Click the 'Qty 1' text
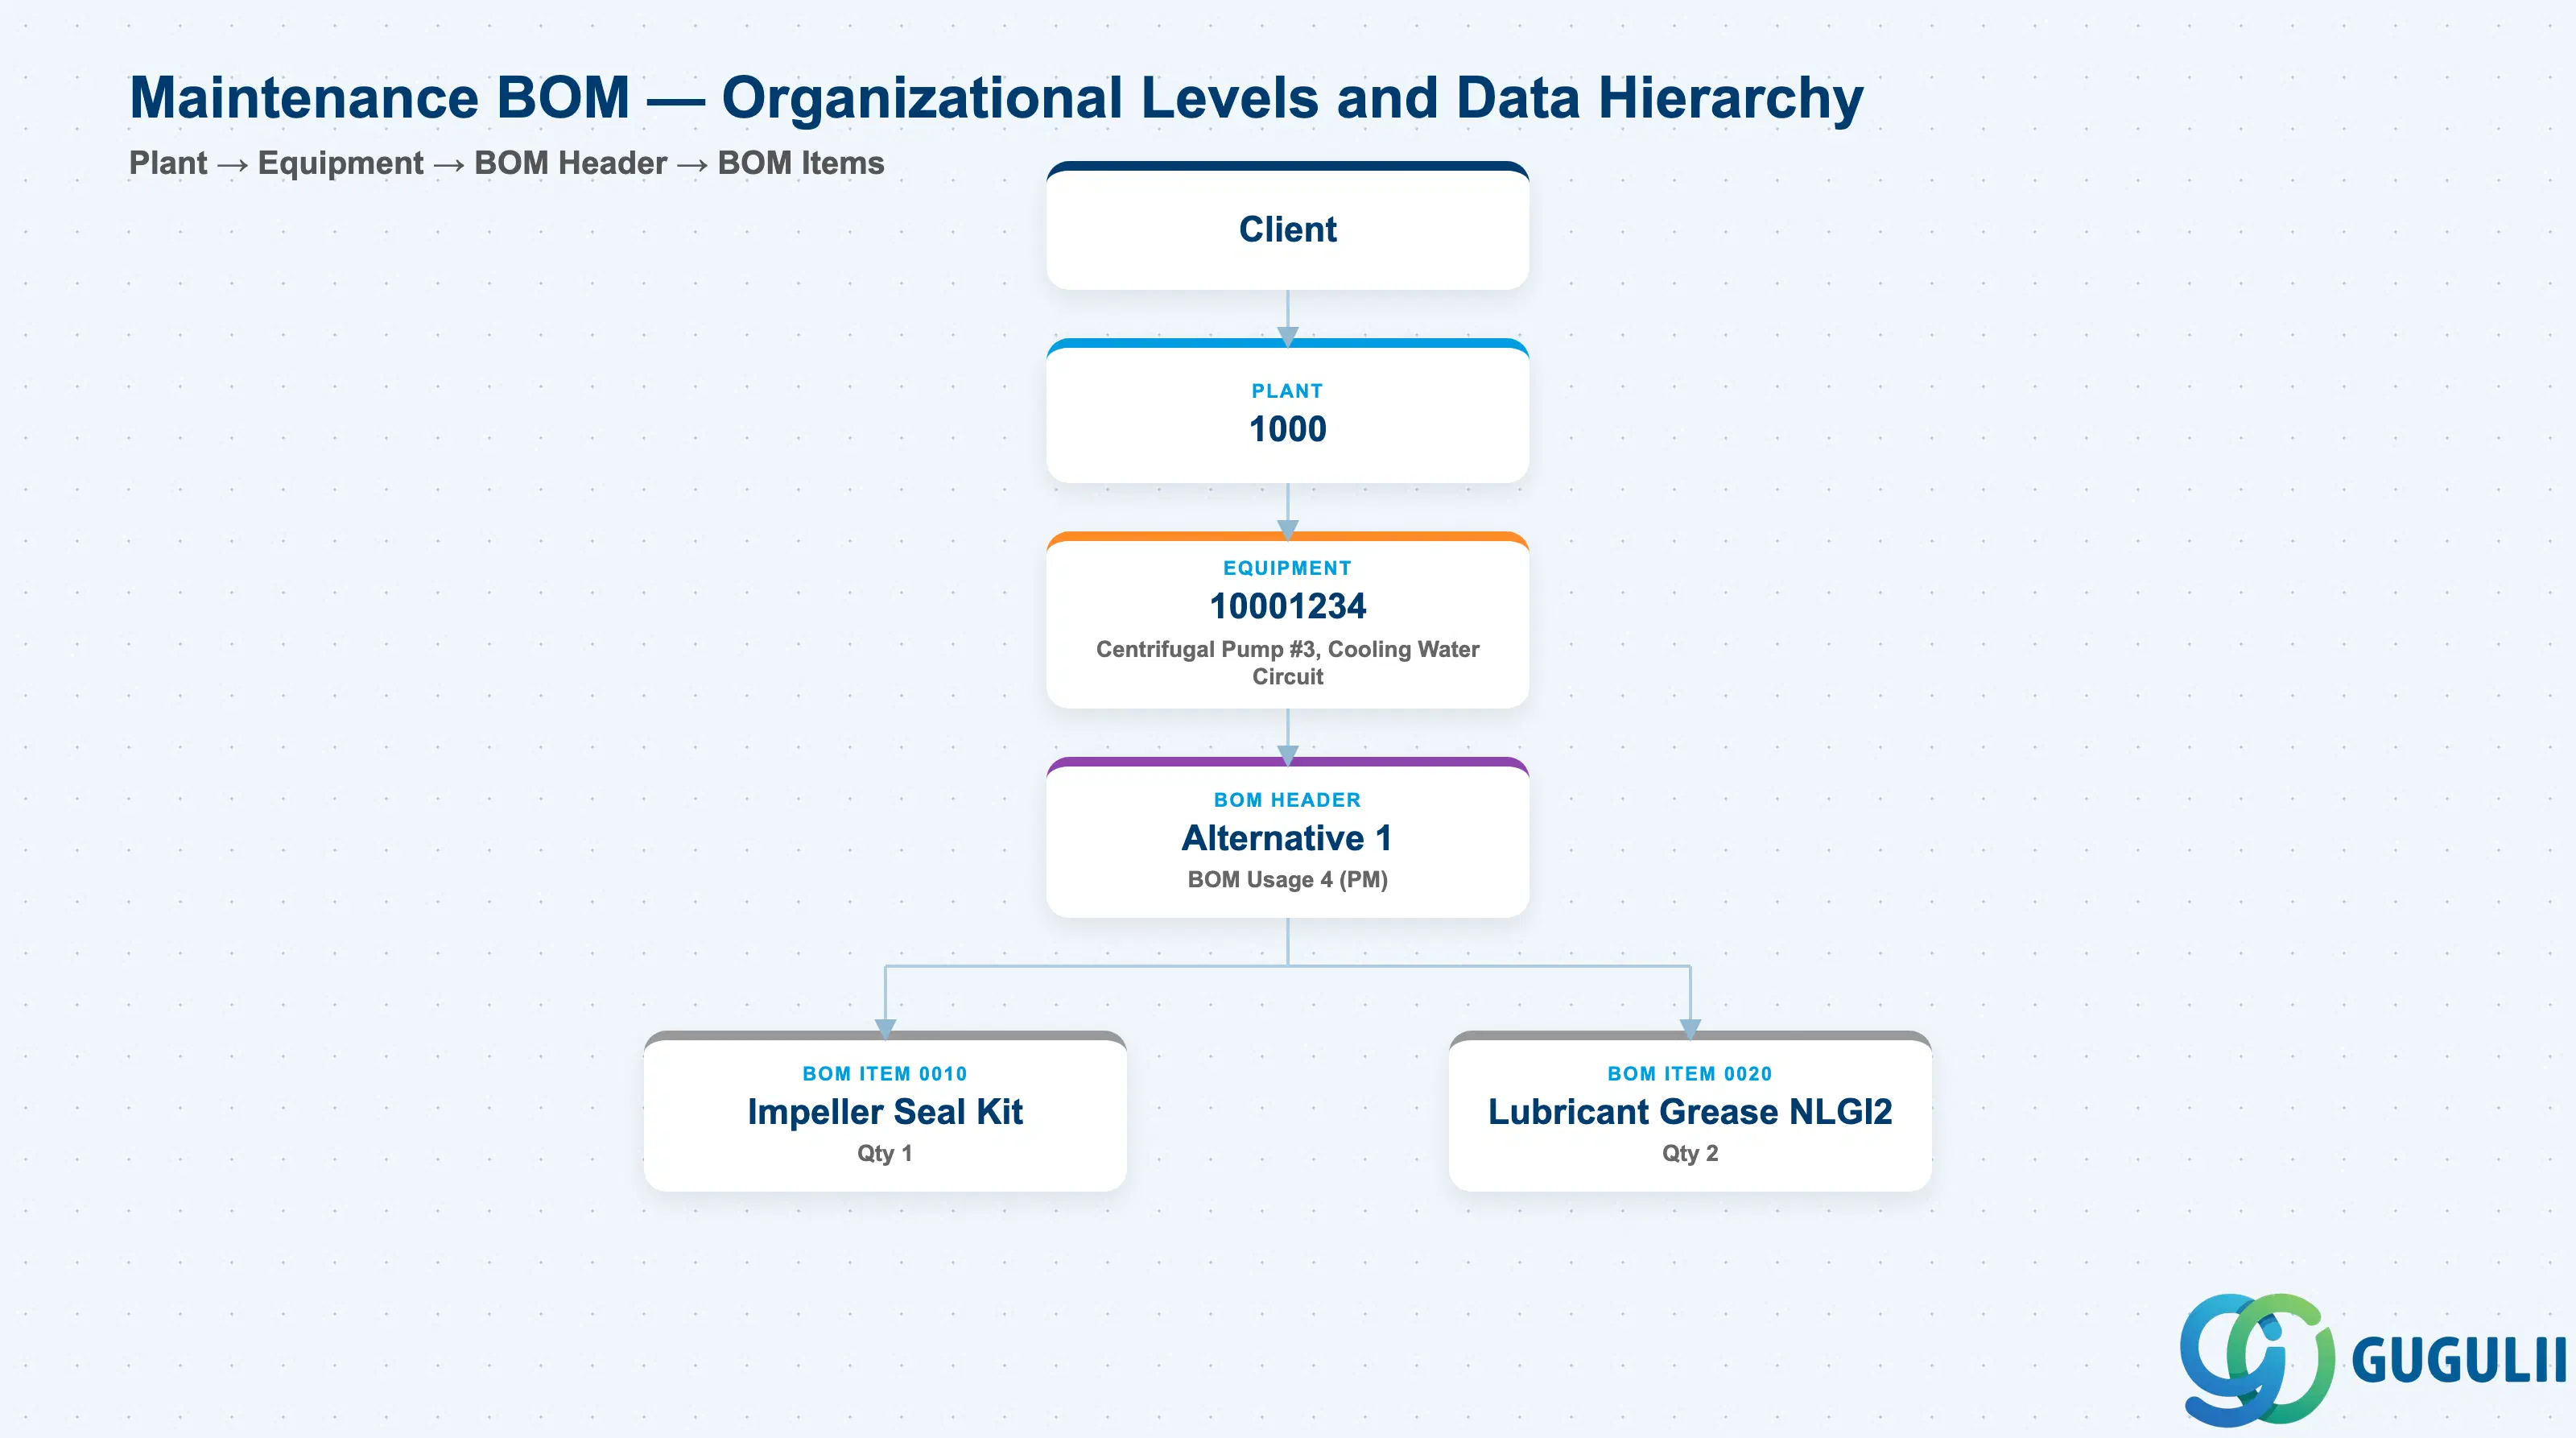 pos(885,1153)
